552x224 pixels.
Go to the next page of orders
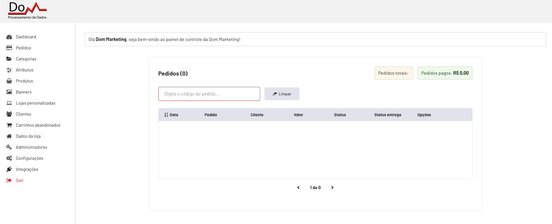(x=332, y=187)
